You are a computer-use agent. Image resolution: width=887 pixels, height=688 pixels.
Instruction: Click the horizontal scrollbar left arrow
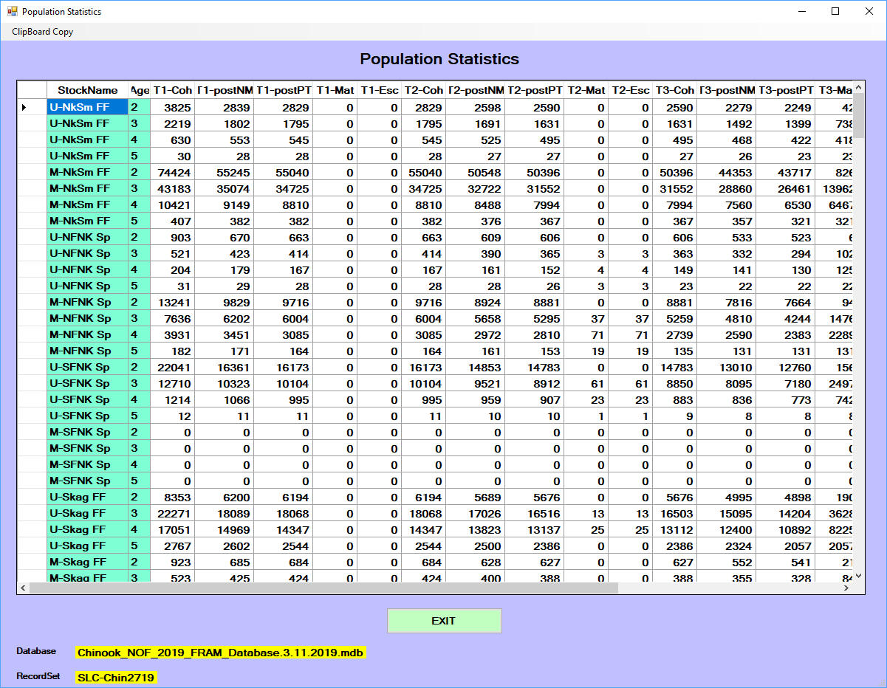23,588
